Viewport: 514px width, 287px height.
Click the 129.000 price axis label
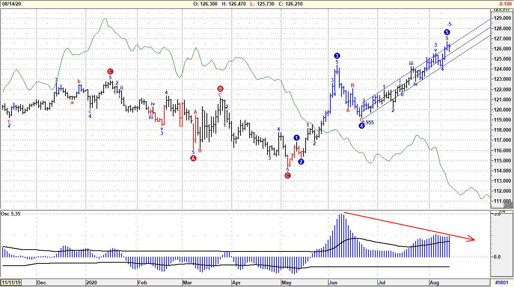coord(502,18)
